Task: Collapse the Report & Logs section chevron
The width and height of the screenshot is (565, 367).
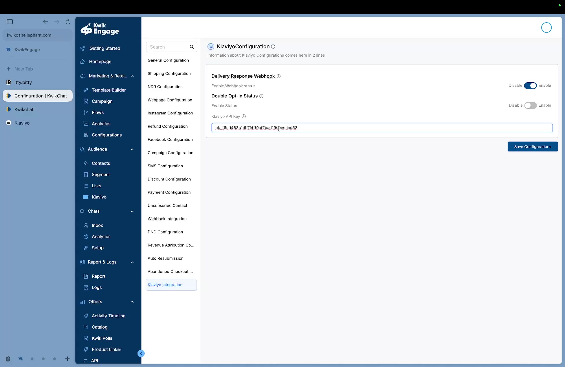Action: coord(132,262)
